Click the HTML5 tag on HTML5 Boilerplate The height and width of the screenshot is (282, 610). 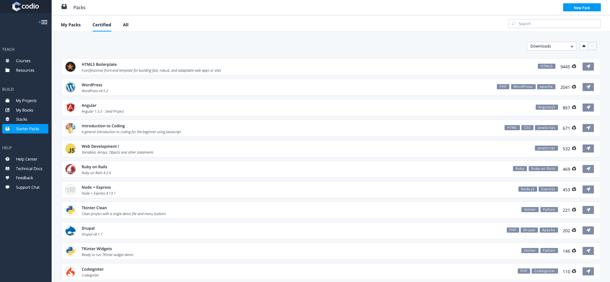point(547,66)
